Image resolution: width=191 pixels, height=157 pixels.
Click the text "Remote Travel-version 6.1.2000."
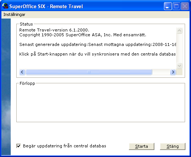click(54, 30)
